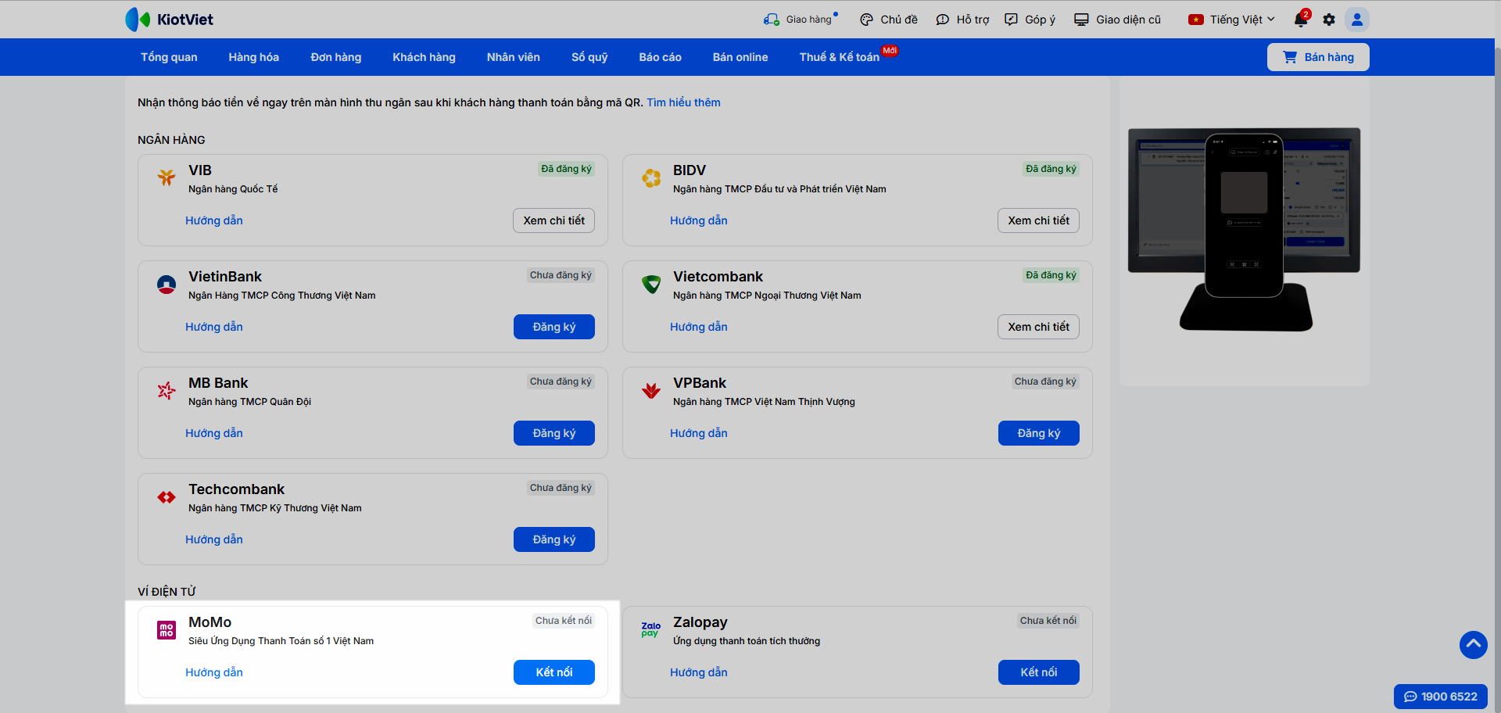Open the Techcombank Hướng dẫn guide link
The height and width of the screenshot is (713, 1501).
click(x=214, y=539)
